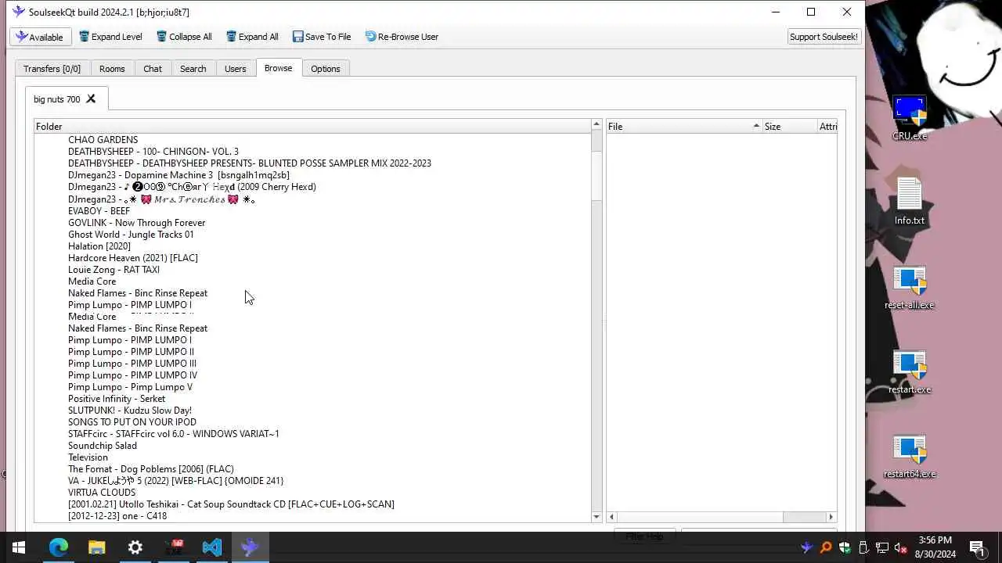This screenshot has height=563, width=1002.
Task: Open the Options tab
Action: [x=325, y=69]
